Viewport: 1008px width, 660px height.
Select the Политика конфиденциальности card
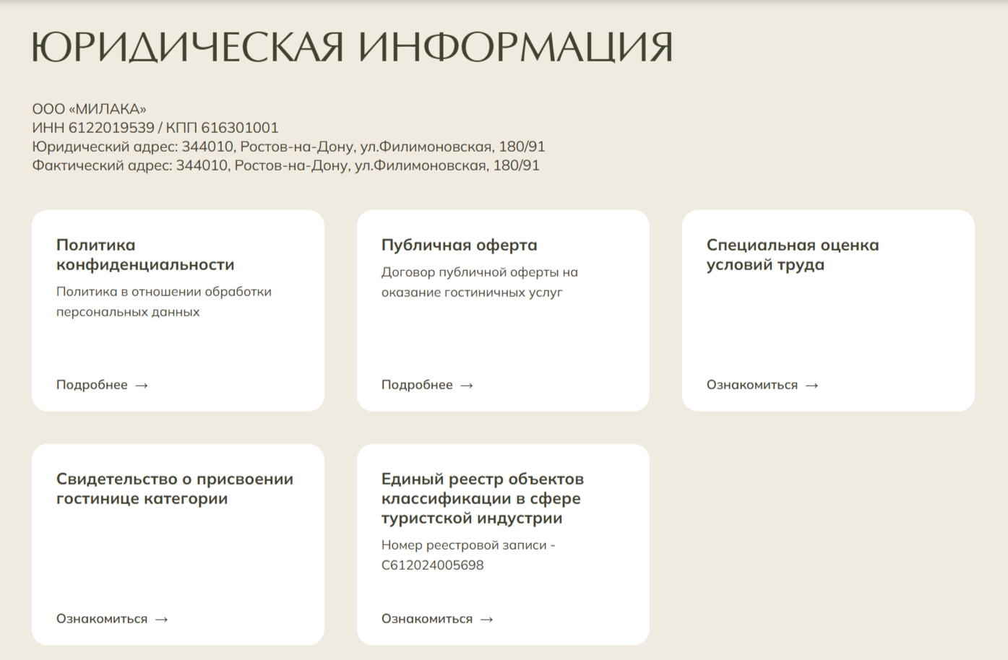[x=178, y=311]
